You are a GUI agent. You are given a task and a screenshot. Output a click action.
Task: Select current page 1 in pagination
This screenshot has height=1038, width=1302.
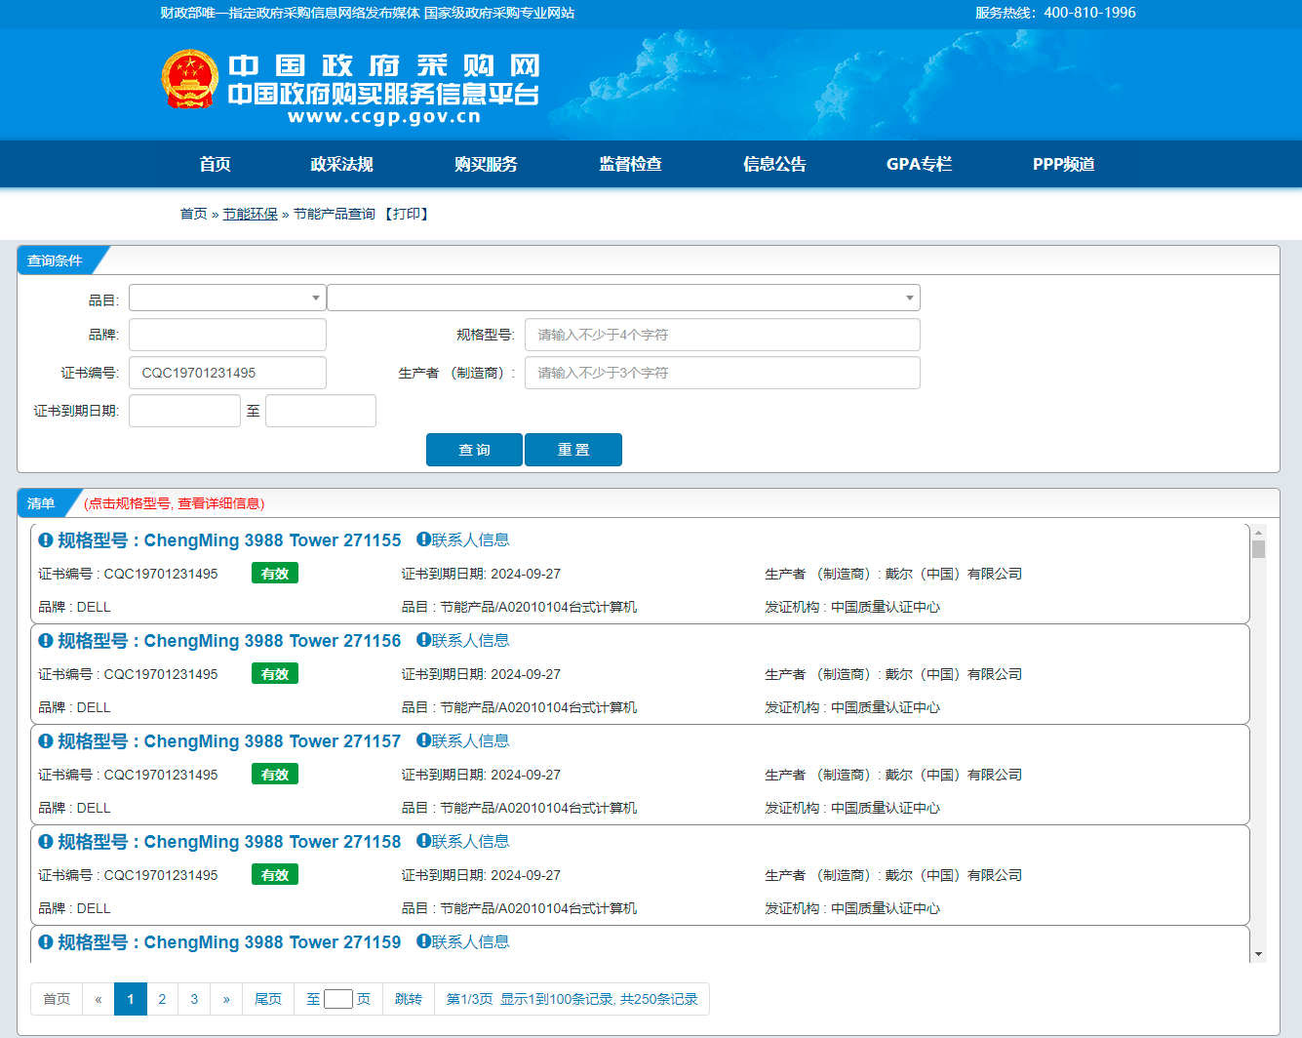[x=131, y=999]
